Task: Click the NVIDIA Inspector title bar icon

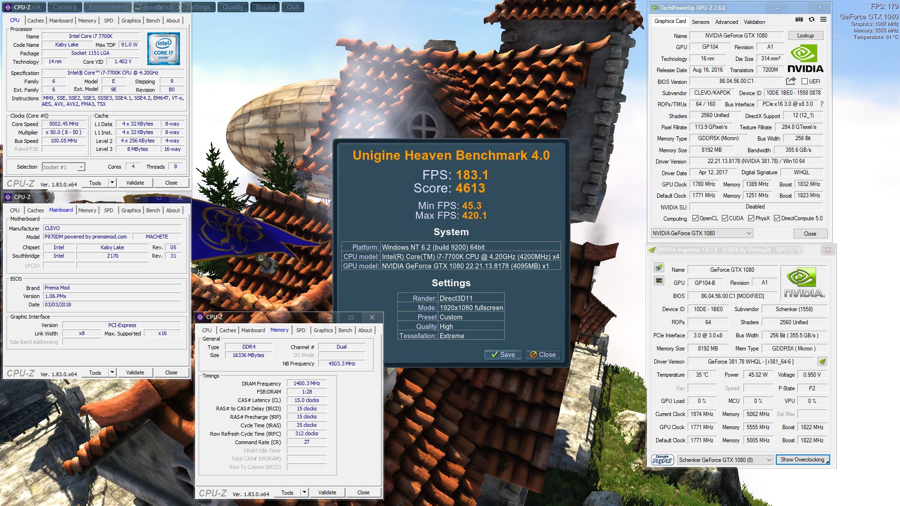Action: pos(652,250)
